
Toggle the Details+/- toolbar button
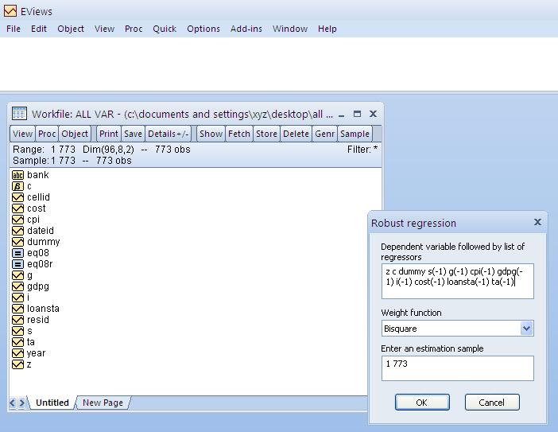point(169,134)
